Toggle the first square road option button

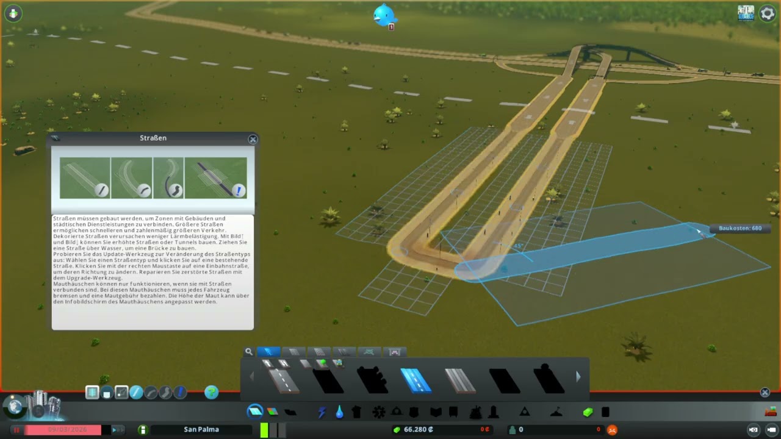point(92,393)
